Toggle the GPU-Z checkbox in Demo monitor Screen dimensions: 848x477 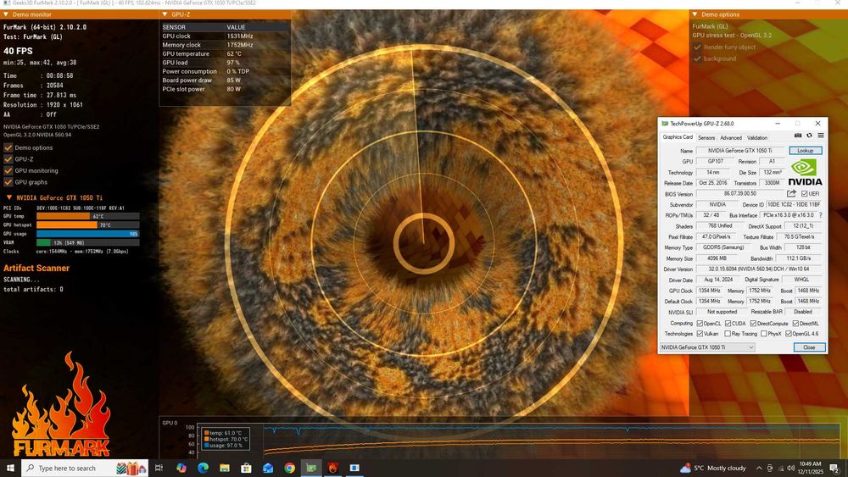pos(8,158)
